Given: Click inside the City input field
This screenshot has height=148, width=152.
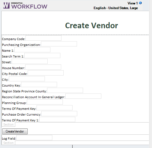Looking at the screenshot, I should 27,79.
